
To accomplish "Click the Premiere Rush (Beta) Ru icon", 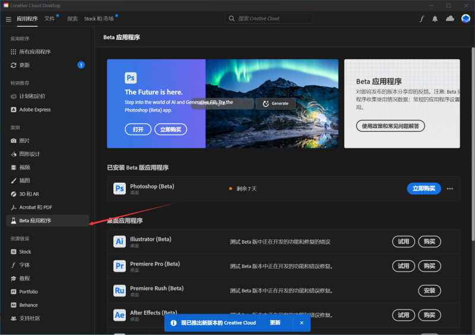I will [x=119, y=291].
